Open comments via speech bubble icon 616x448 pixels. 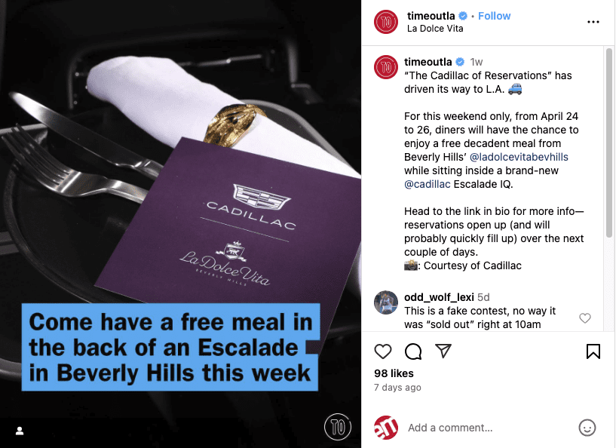[413, 351]
